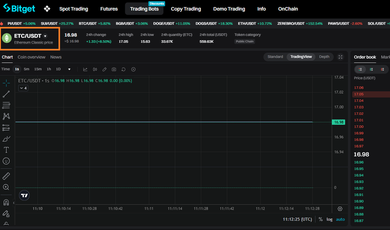Click the 17.05 price row in order book
Screen dimensions: 390x230
pyautogui.click(x=358, y=94)
